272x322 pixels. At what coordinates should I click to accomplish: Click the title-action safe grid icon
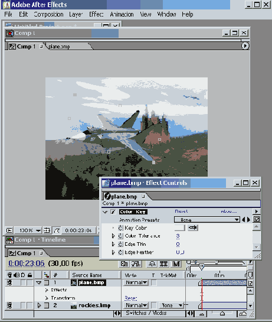point(47,230)
